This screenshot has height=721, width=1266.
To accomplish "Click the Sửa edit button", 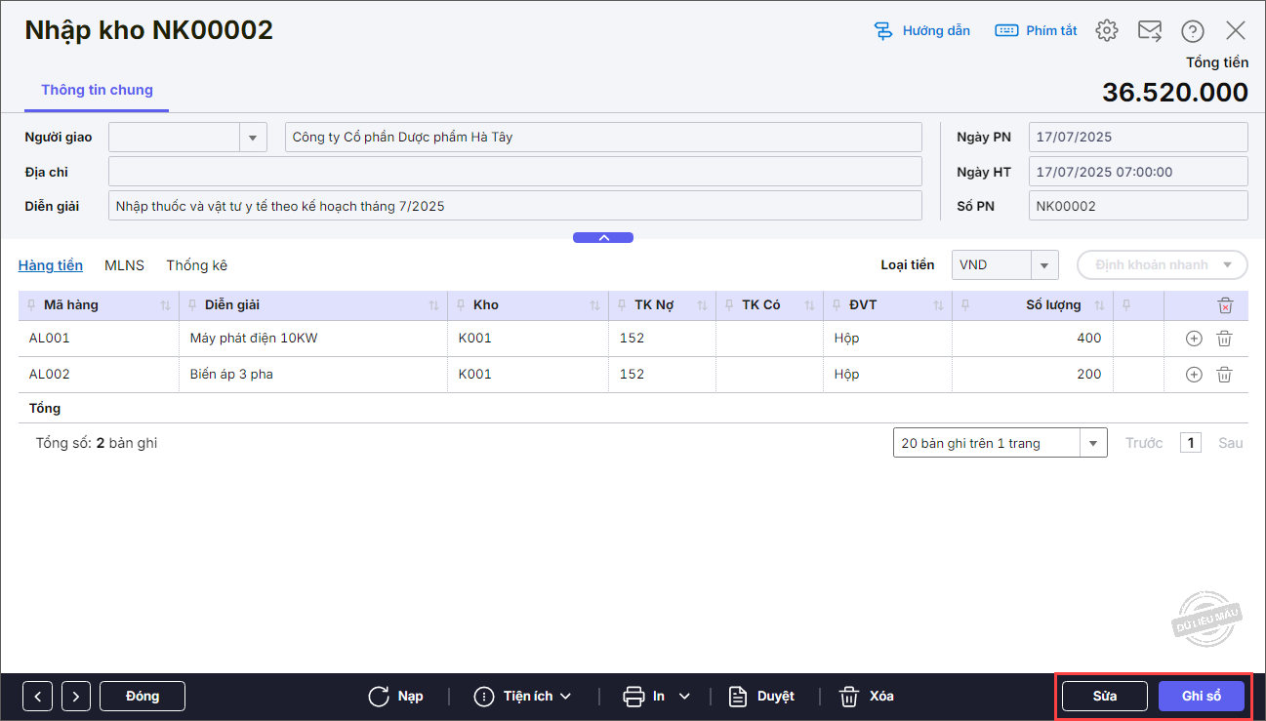I will [x=1105, y=696].
